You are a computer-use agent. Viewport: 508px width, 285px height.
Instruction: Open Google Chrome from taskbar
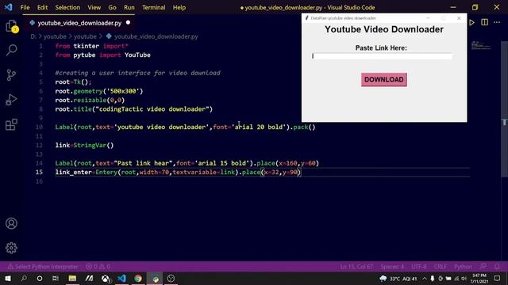pyautogui.click(x=138, y=278)
